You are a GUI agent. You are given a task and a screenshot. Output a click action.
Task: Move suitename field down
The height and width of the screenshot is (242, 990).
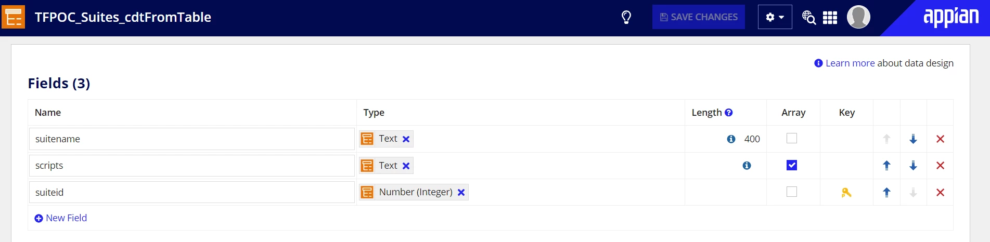coord(913,139)
